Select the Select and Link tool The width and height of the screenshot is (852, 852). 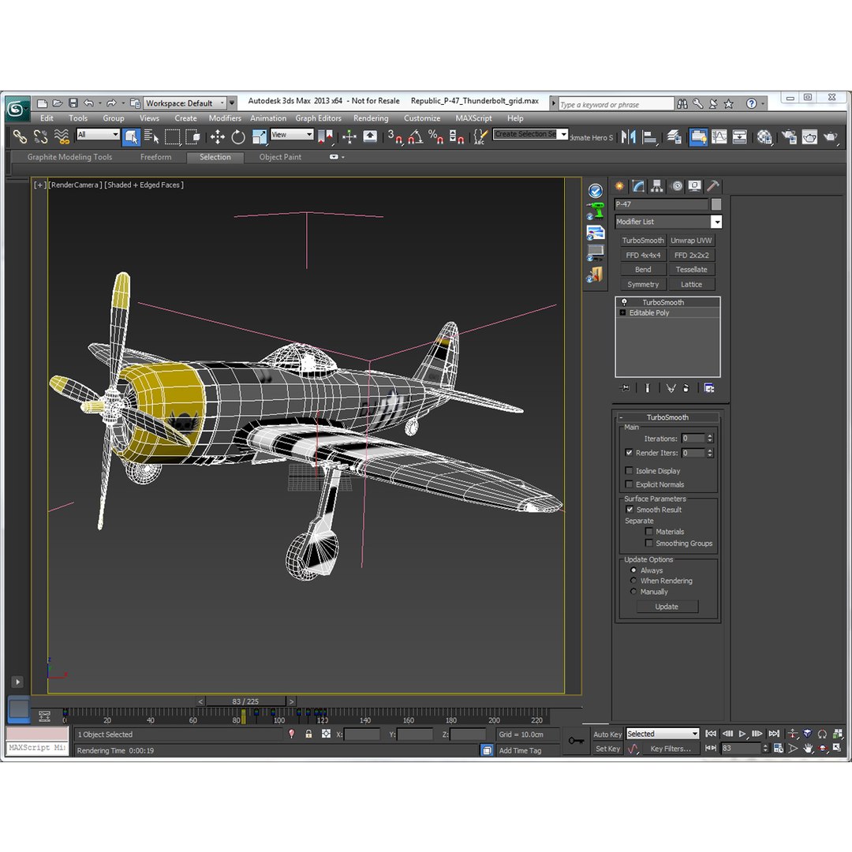[20, 137]
